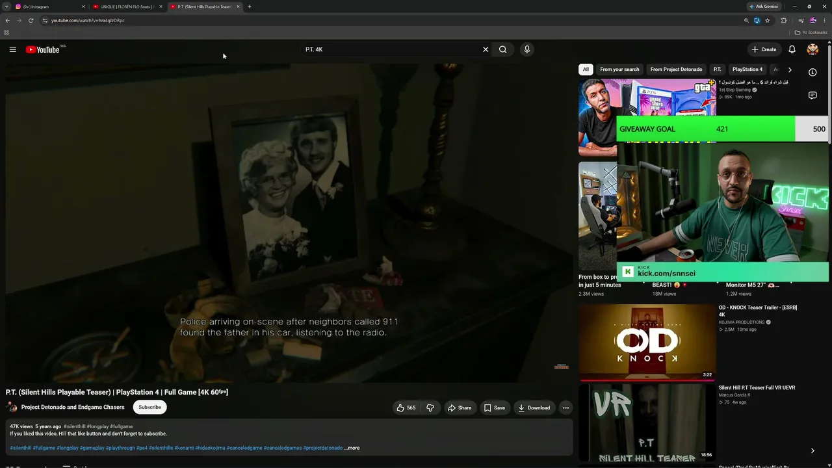Open the media controls icon in toolbar
832x468 pixels.
[x=801, y=20]
